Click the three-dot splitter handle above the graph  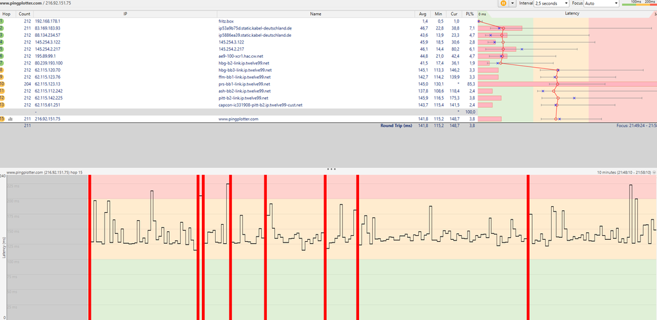click(331, 170)
